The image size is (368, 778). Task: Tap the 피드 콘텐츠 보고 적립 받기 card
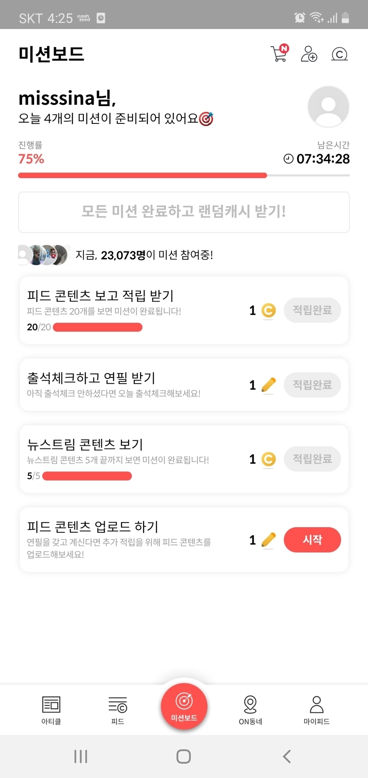tap(133, 310)
